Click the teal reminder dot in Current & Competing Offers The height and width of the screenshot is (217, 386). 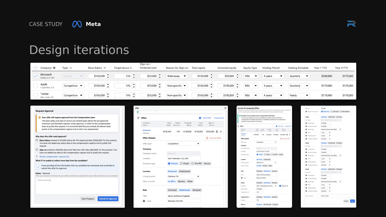[x=240, y=116]
